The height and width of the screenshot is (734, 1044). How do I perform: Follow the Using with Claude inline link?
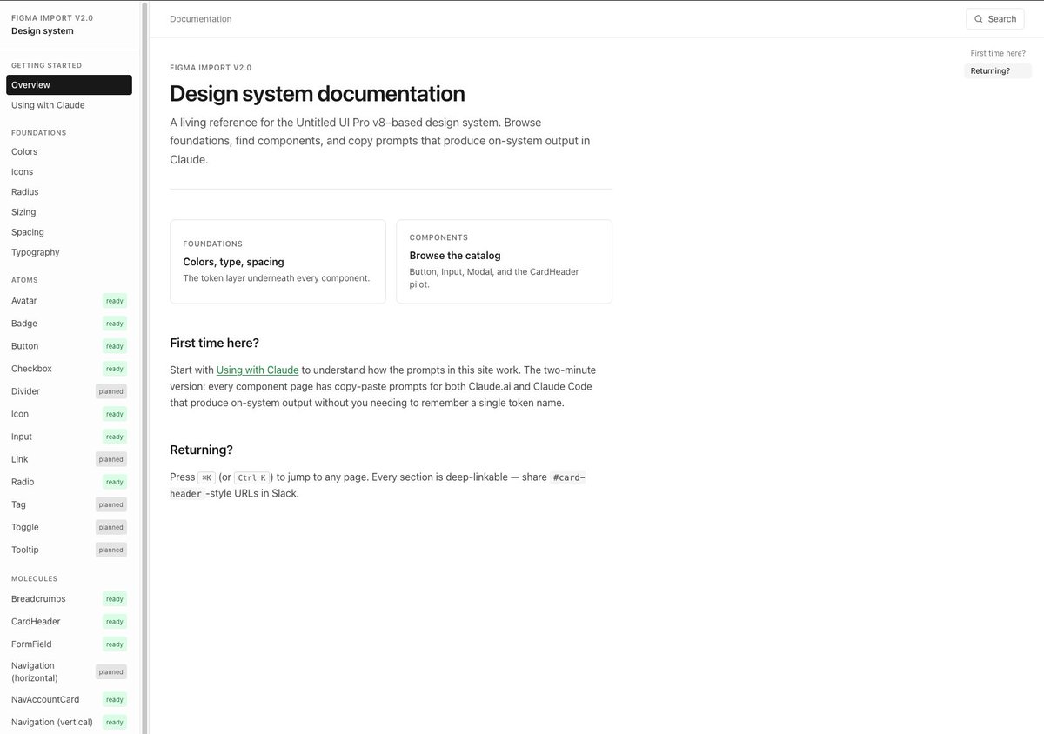[x=258, y=370]
